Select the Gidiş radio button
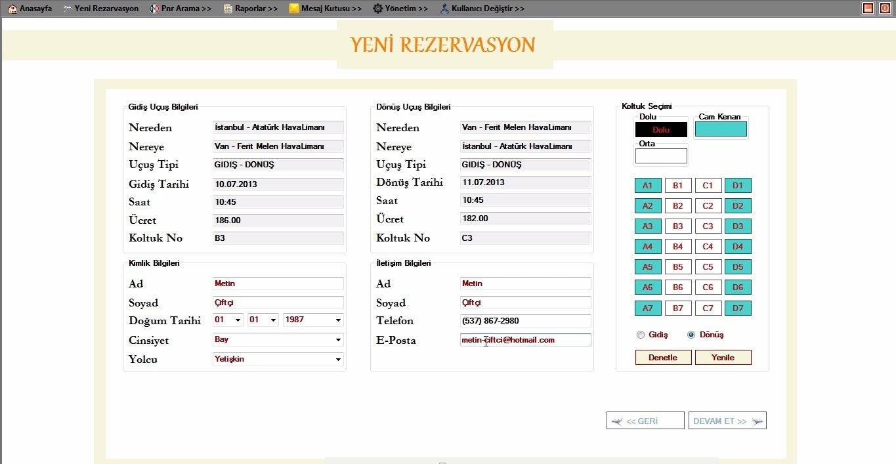Screen dimensions: 896x464 click(x=641, y=335)
